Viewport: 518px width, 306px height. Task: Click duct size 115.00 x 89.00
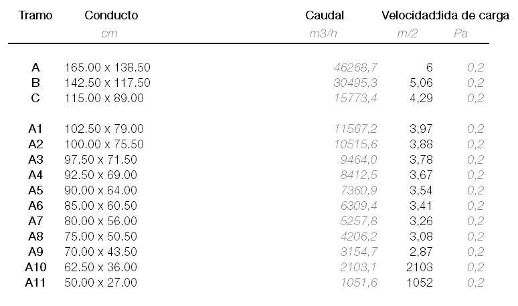click(x=104, y=98)
